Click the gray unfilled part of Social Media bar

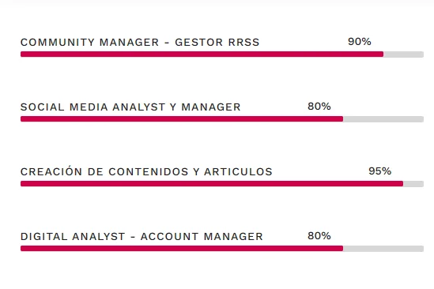pyautogui.click(x=383, y=119)
